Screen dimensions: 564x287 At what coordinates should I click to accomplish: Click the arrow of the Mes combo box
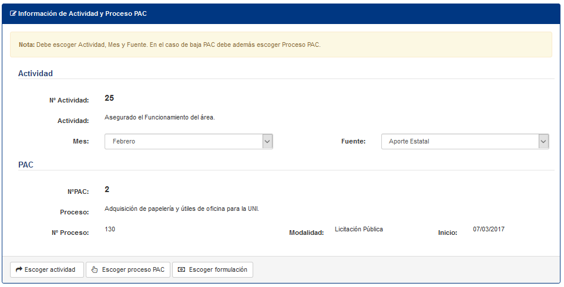pos(267,142)
